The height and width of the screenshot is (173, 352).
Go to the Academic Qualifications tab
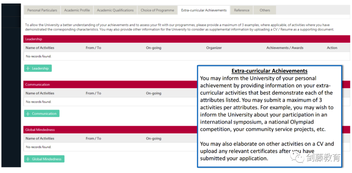coord(115,10)
